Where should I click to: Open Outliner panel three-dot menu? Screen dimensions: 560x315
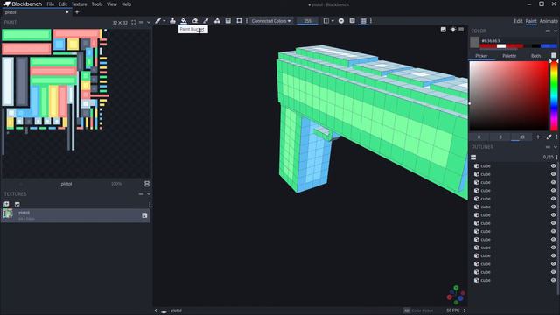[556, 157]
